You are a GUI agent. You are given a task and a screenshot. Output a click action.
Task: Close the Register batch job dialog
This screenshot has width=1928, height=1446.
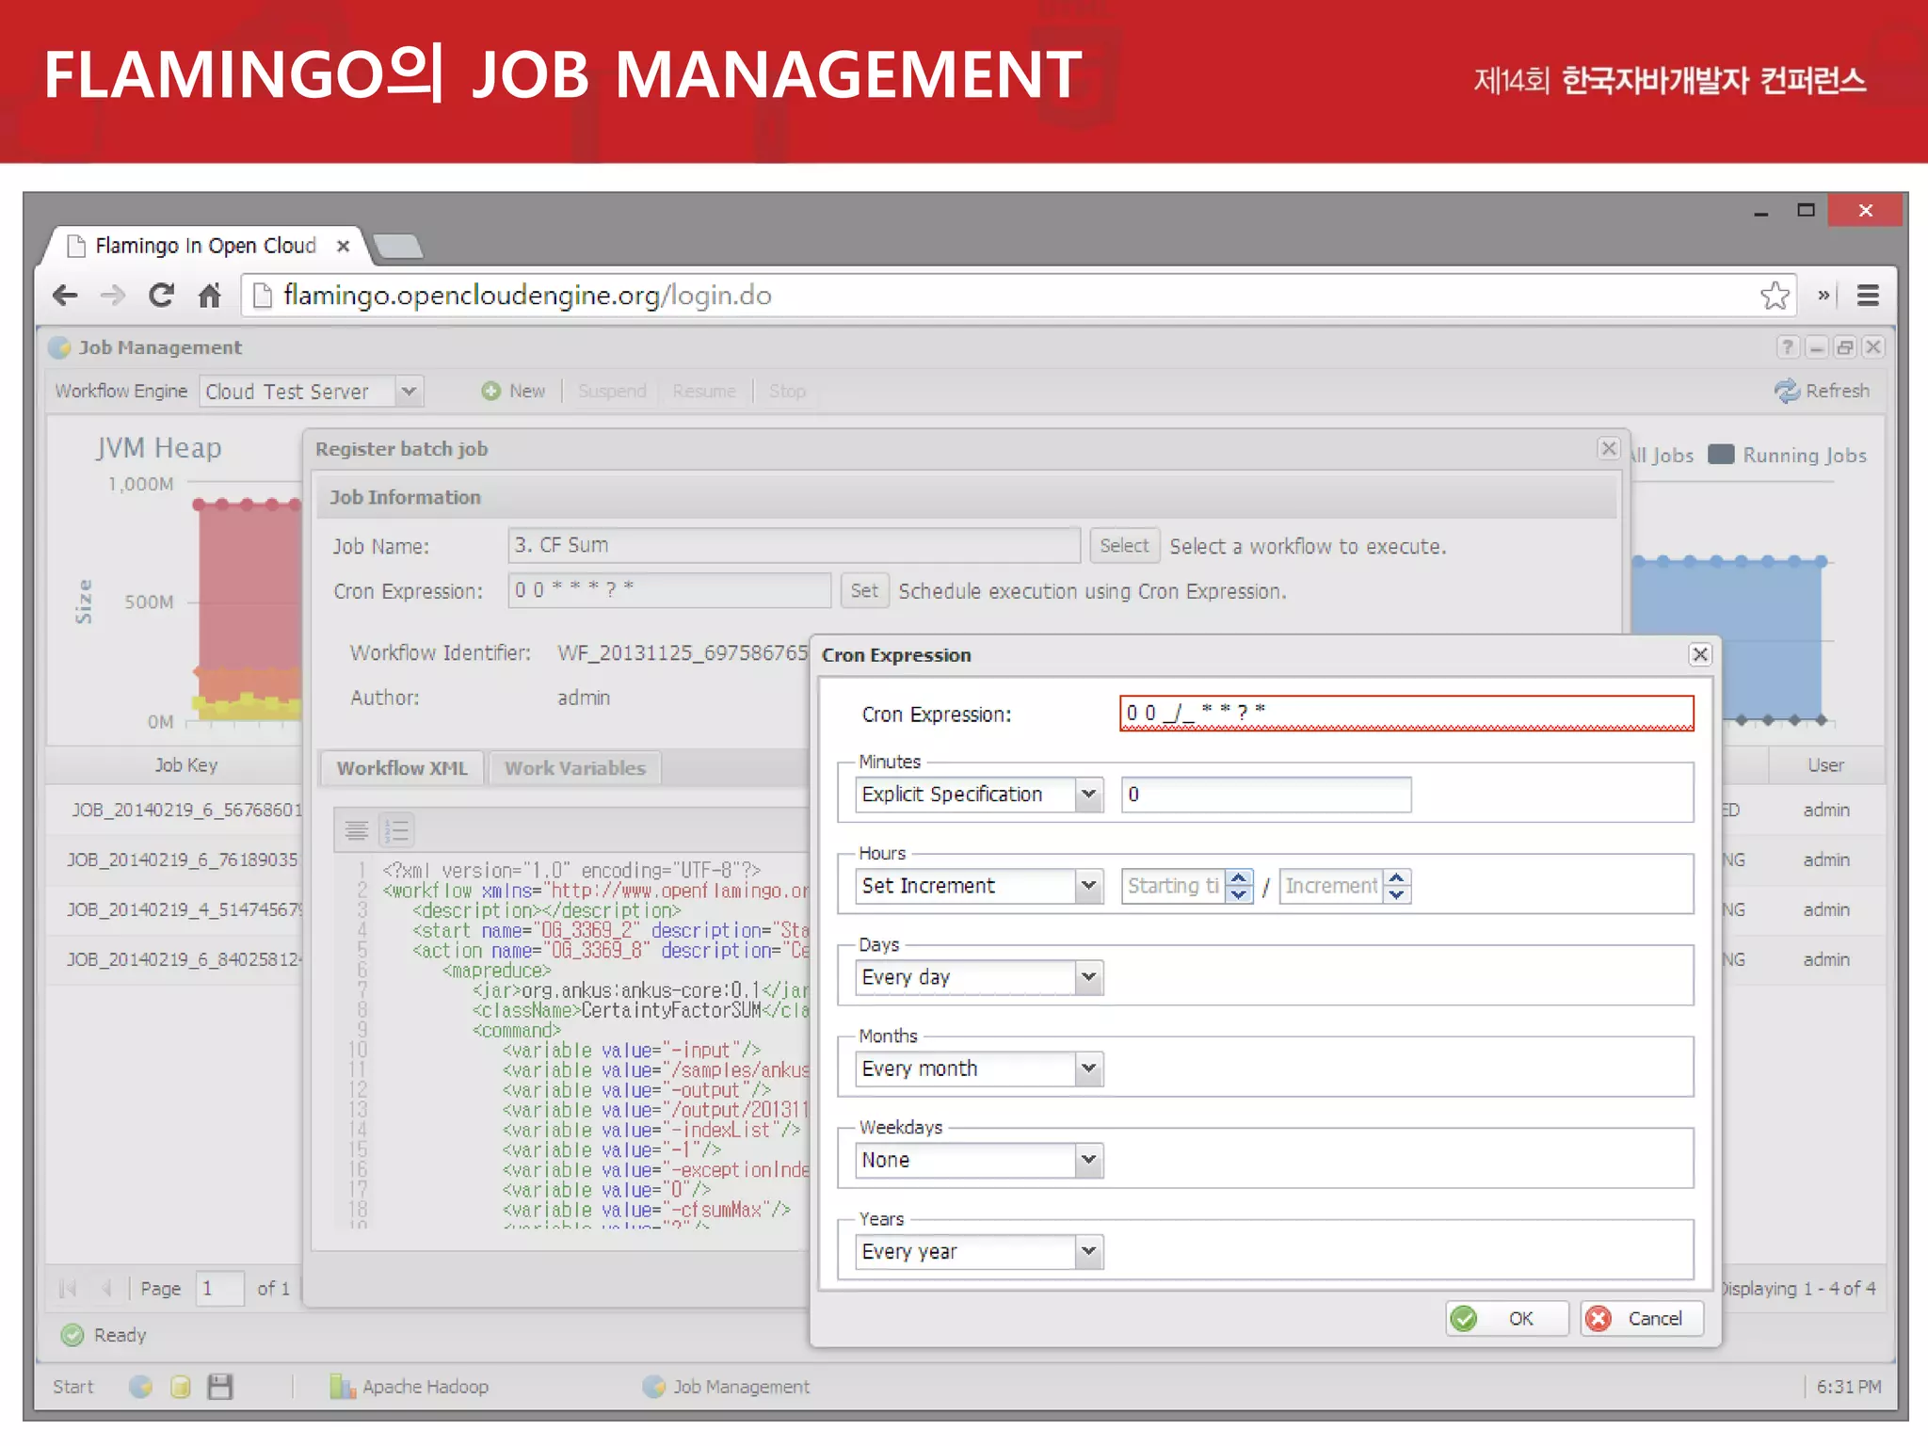(1609, 448)
